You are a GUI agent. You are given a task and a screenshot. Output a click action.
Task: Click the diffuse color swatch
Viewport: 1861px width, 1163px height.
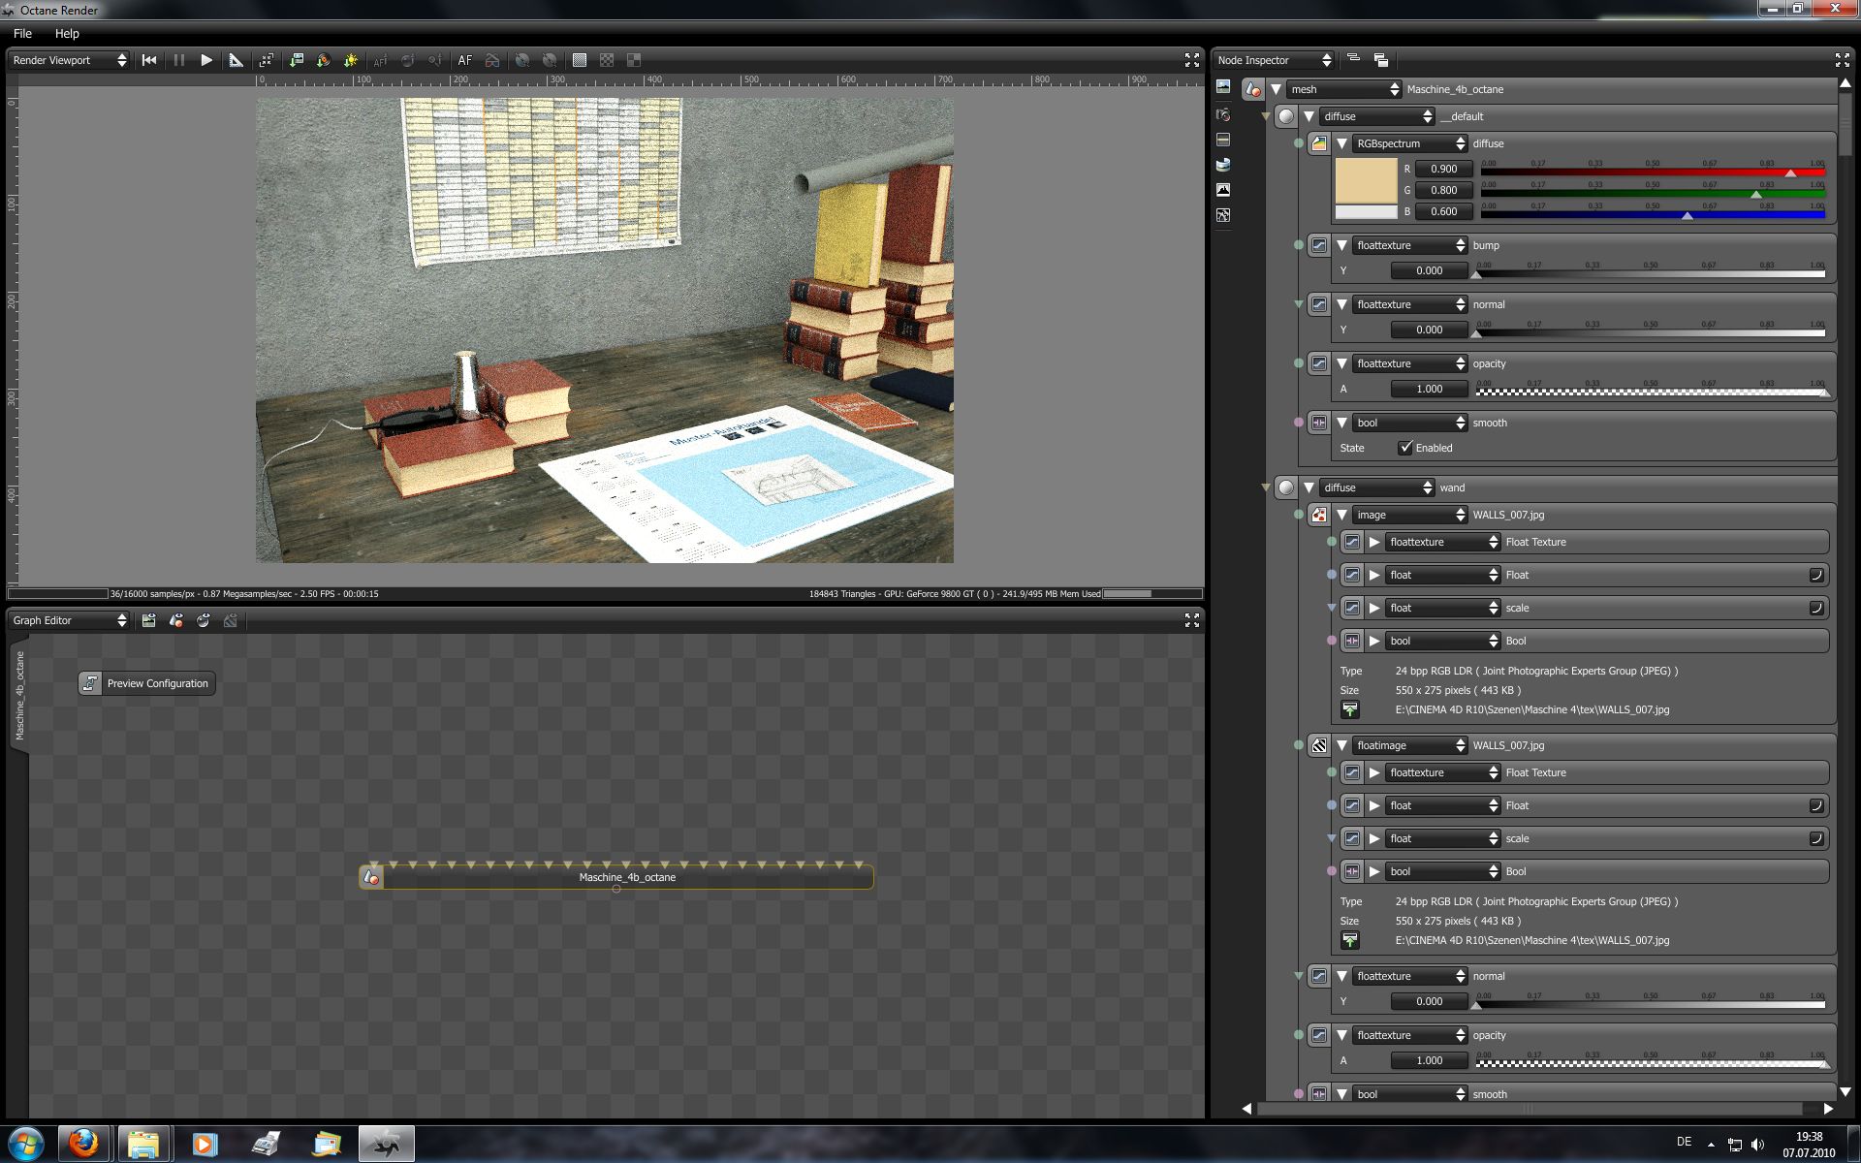tap(1366, 181)
